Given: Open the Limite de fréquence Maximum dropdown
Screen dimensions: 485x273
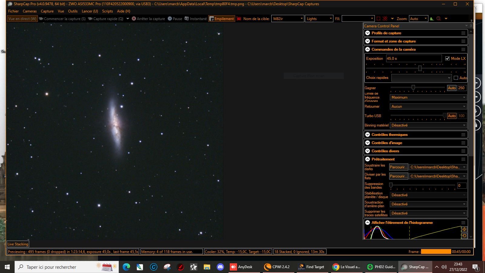Looking at the screenshot, I should coord(428,97).
